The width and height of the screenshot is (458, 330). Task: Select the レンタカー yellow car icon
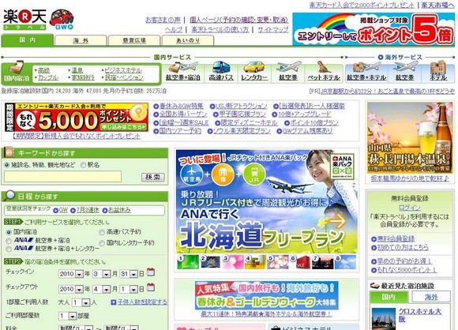click(254, 67)
